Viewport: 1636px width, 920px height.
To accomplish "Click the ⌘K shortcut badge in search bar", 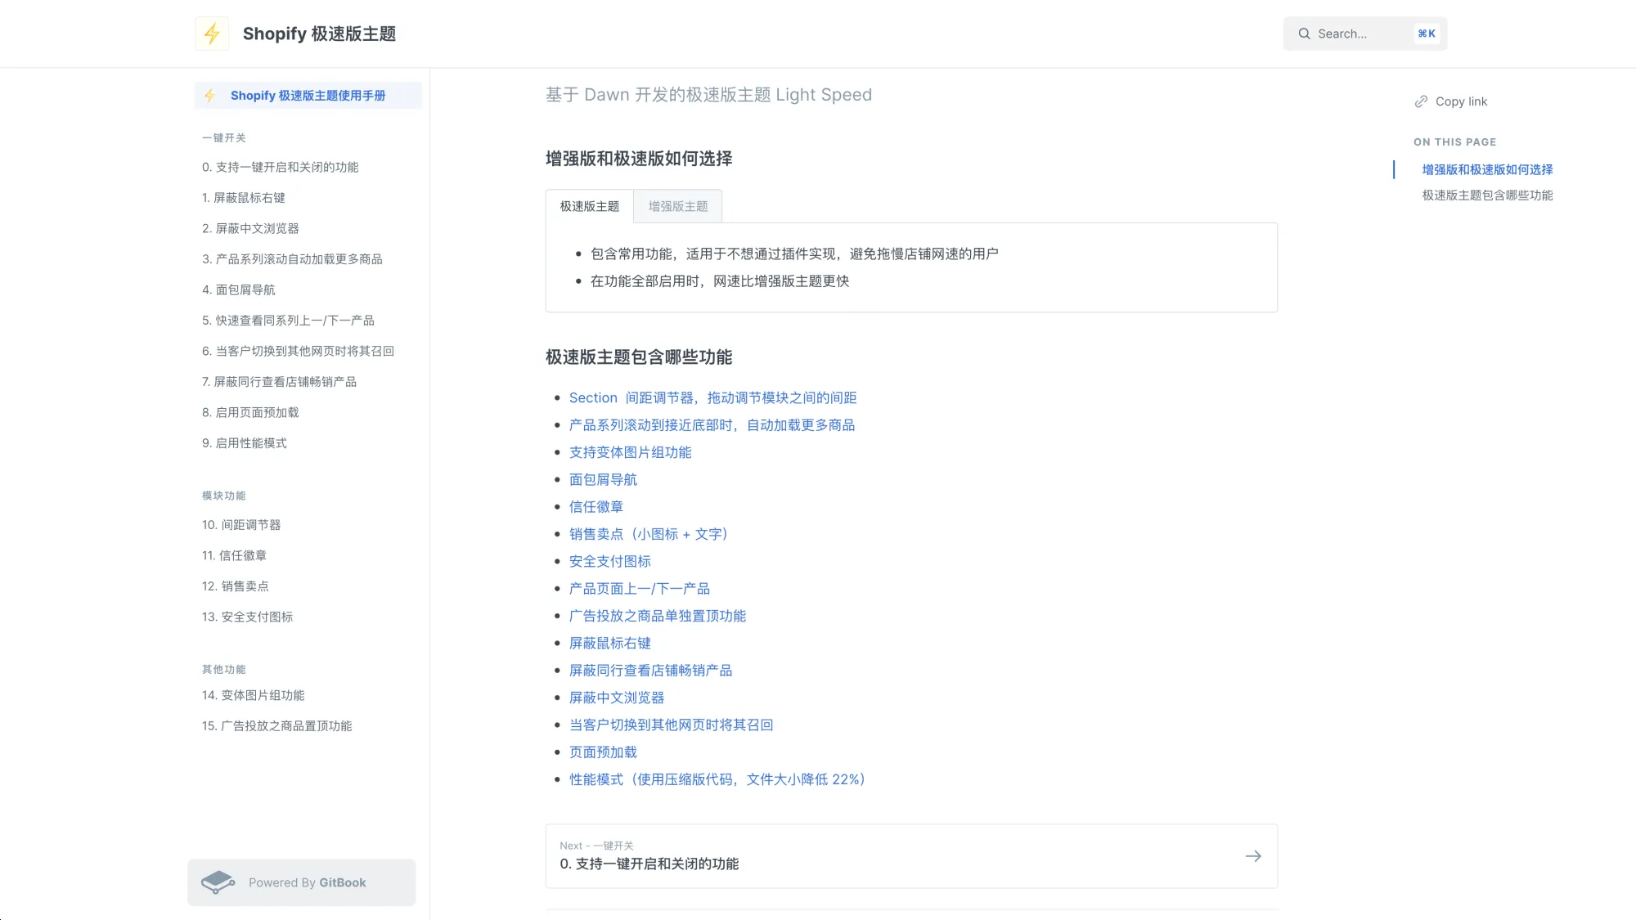I will tap(1427, 34).
